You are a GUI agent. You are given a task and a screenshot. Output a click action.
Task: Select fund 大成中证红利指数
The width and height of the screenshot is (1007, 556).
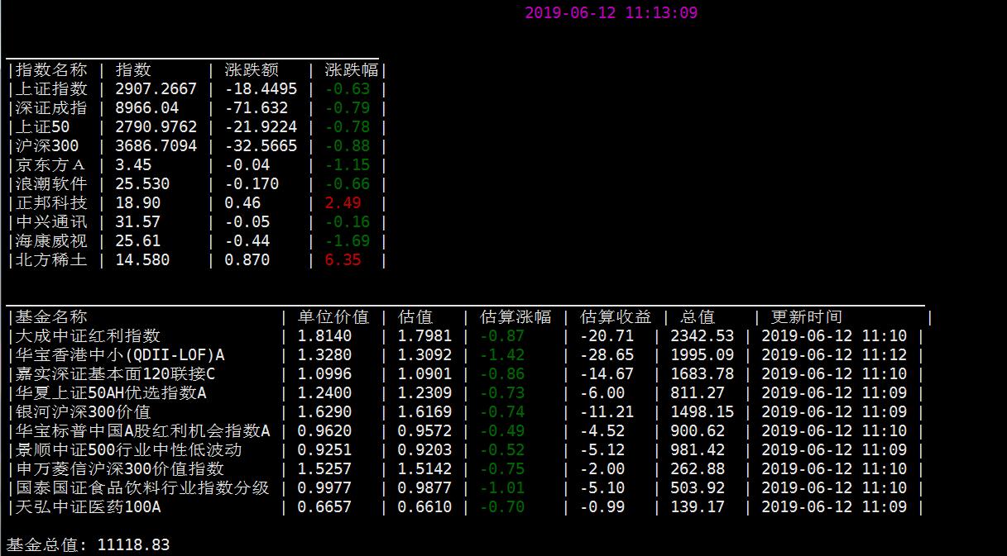pos(88,336)
